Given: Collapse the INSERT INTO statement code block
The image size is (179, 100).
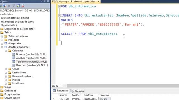Looking at the screenshot, I should (x=59, y=16).
